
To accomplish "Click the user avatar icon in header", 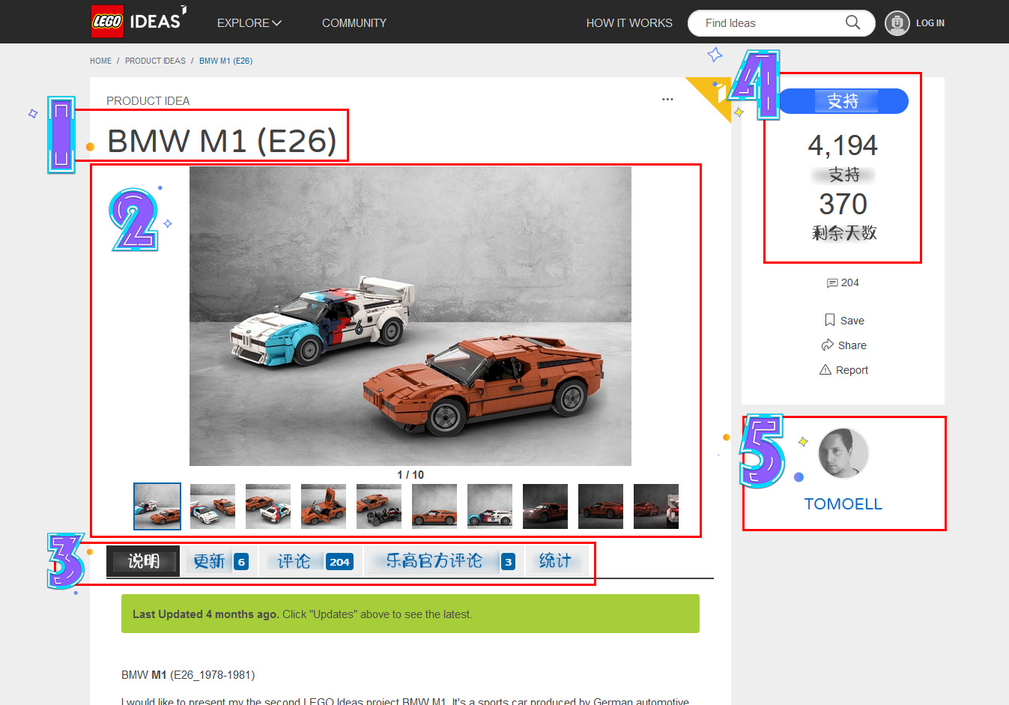I will tap(897, 23).
